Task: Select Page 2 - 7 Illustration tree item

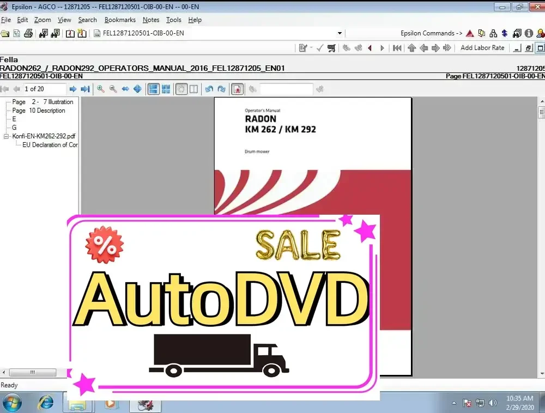Action: coord(43,102)
